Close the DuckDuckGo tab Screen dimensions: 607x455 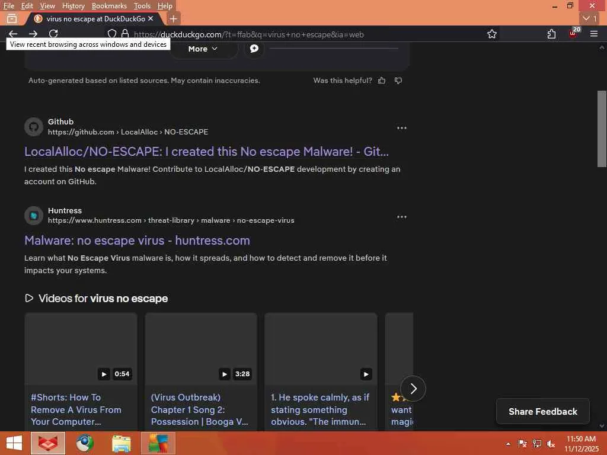(x=151, y=18)
